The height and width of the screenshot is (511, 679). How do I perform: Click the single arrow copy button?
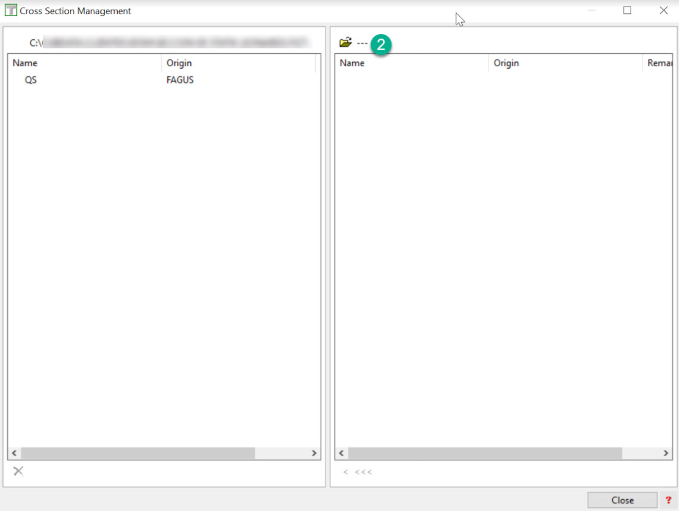tap(345, 472)
